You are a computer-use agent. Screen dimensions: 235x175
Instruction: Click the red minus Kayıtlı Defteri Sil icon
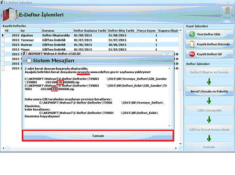[192, 54]
